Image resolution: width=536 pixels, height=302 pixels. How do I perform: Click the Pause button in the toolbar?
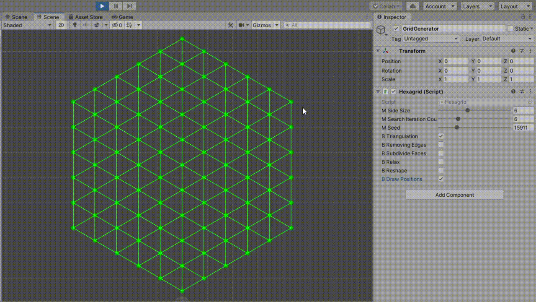(x=116, y=6)
